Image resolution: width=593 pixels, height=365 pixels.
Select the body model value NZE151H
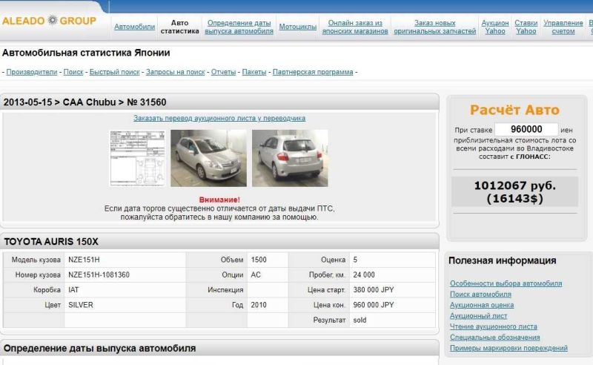pyautogui.click(x=84, y=260)
